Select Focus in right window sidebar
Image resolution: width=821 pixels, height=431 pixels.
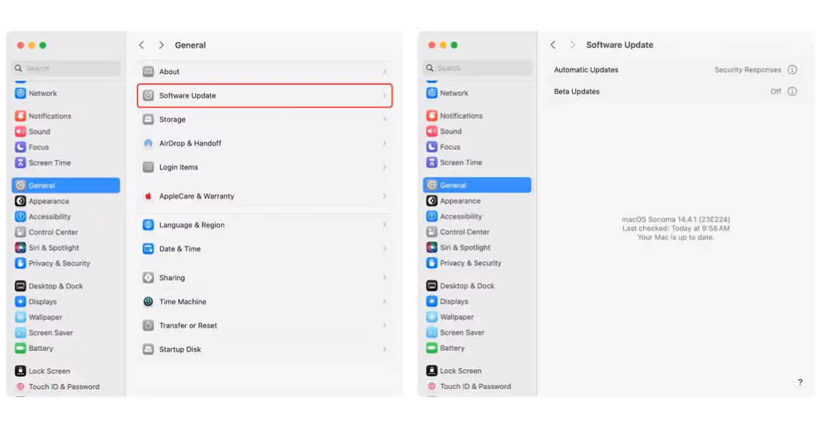pos(477,147)
